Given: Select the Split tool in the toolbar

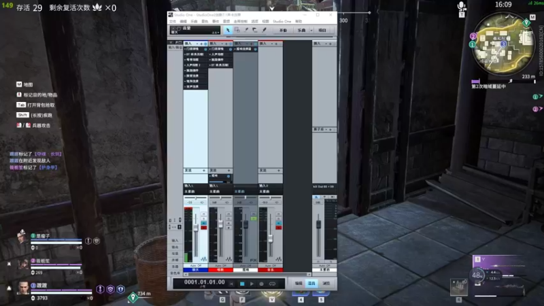Looking at the screenshot, I should (x=246, y=30).
